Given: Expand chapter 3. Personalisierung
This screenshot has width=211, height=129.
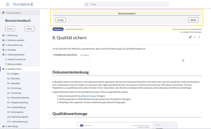Looking at the screenshot, I should point(3,45).
